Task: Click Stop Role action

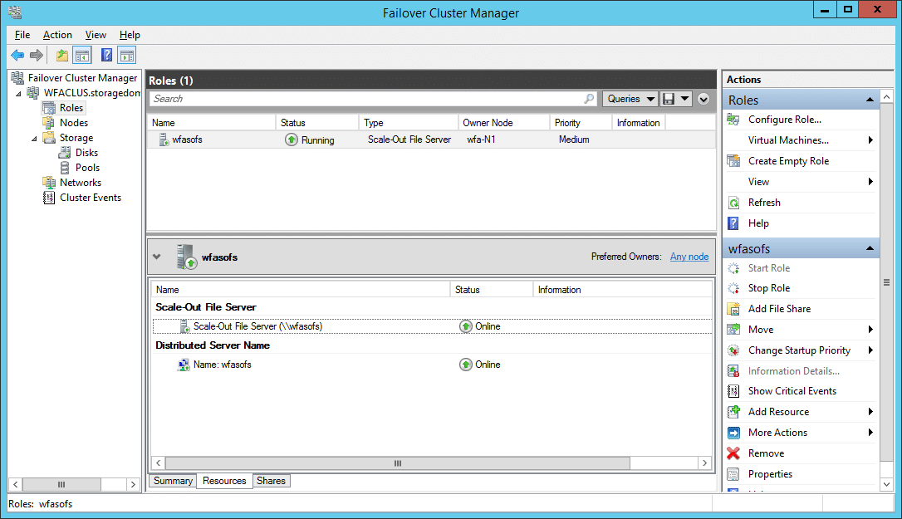Action: click(769, 288)
